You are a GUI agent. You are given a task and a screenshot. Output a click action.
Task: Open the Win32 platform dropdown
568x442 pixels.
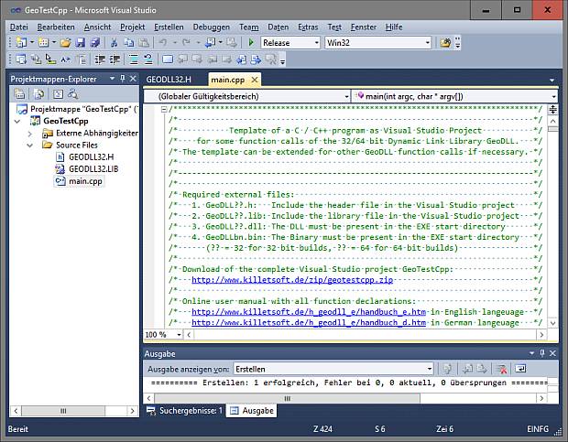tap(428, 43)
